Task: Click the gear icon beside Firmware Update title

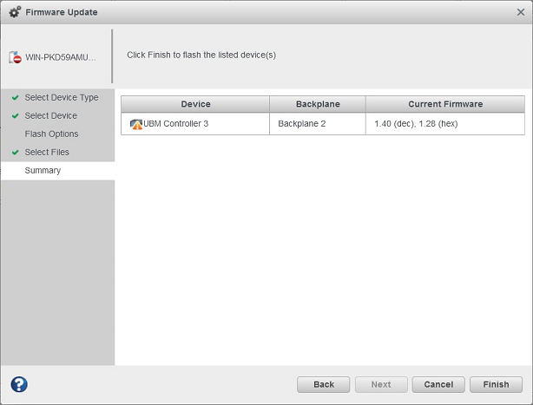Action: pos(15,12)
